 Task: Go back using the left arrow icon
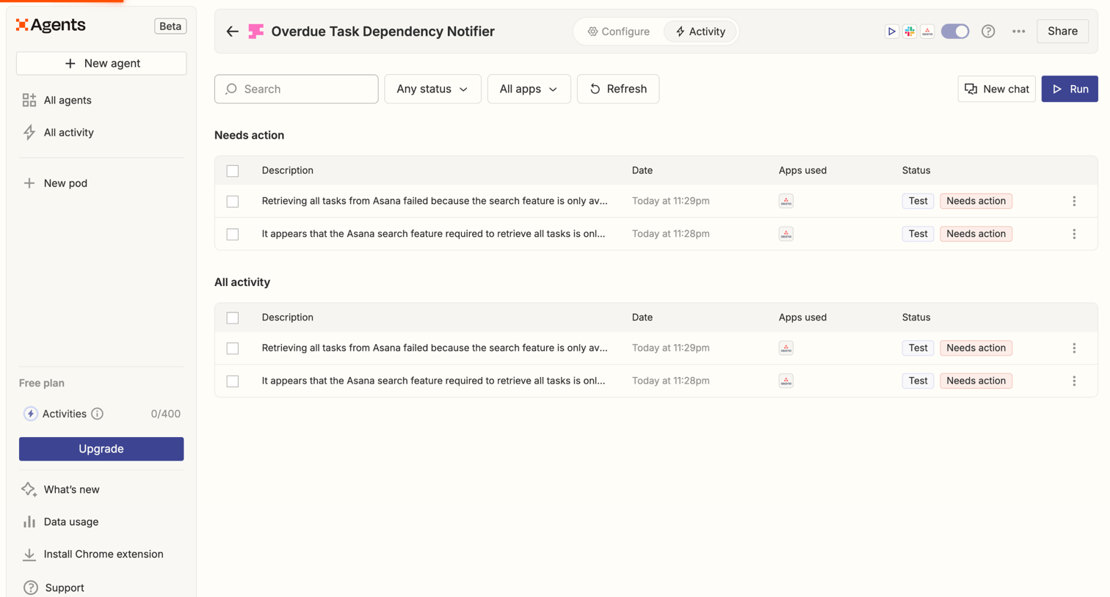(x=232, y=32)
